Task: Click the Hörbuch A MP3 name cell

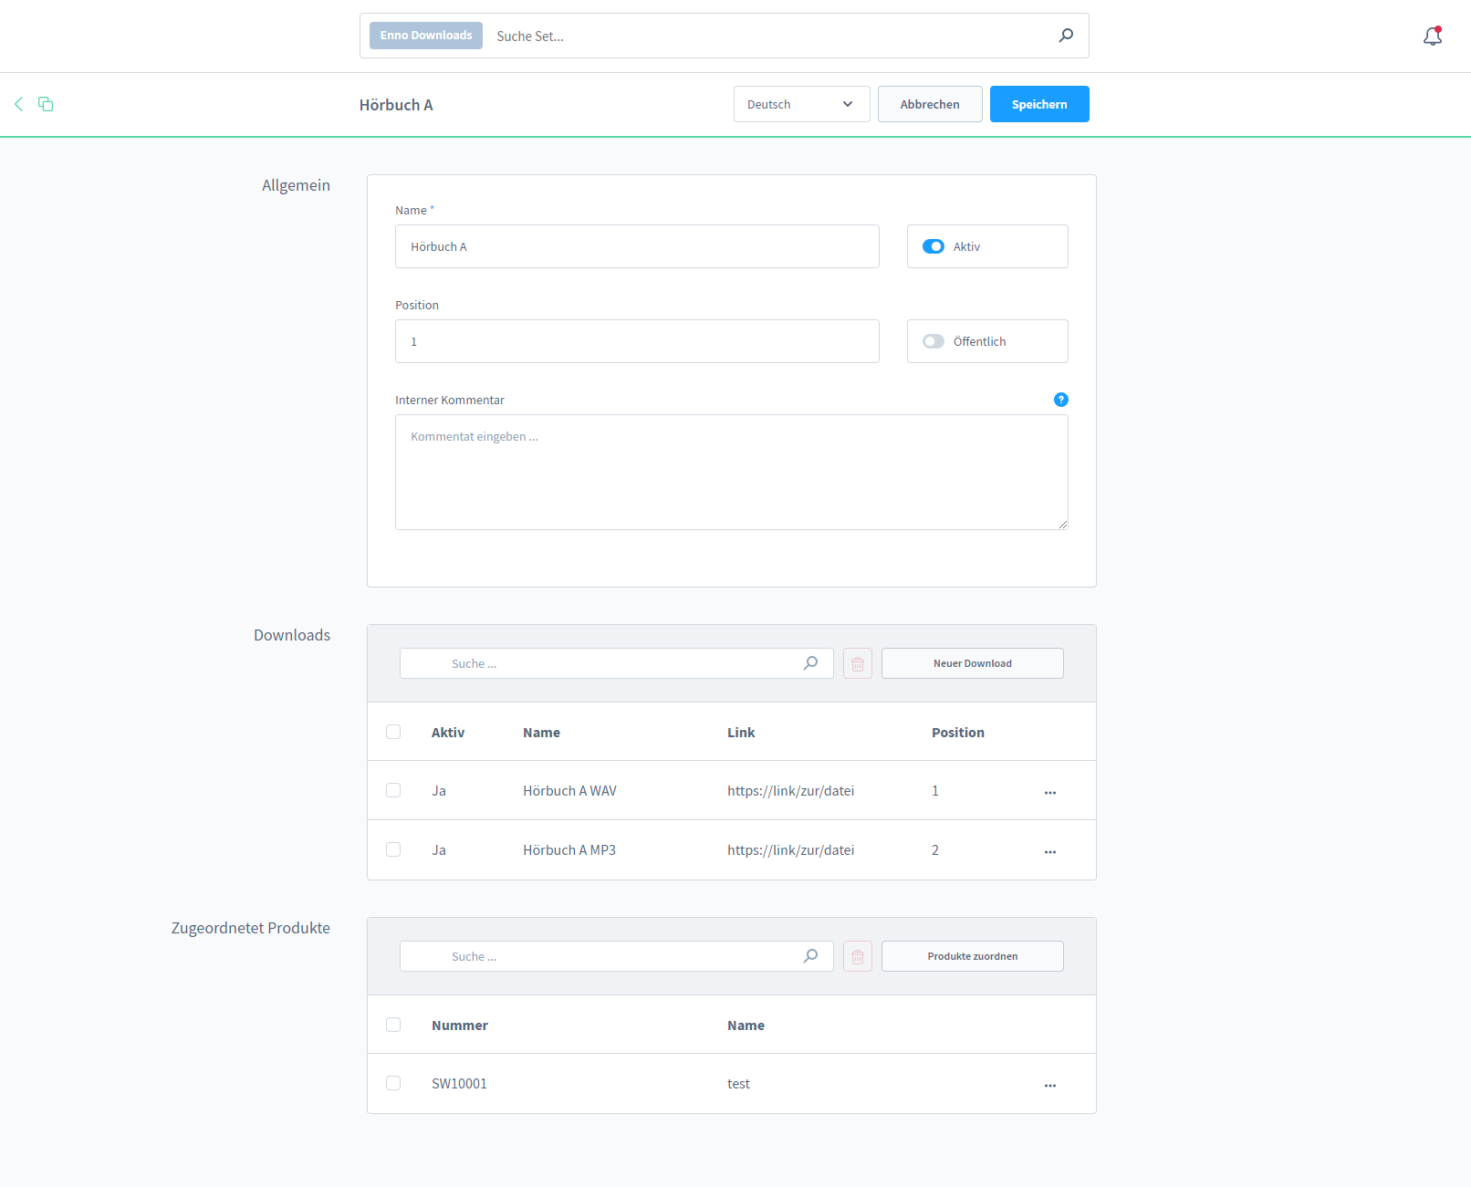Action: (x=569, y=850)
